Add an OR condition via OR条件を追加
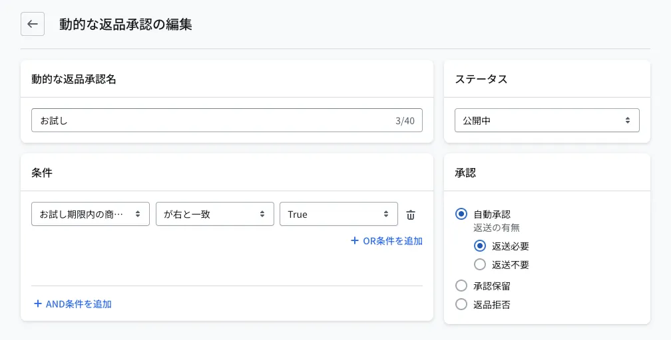Image resolution: width=671 pixels, height=340 pixels. tap(387, 241)
